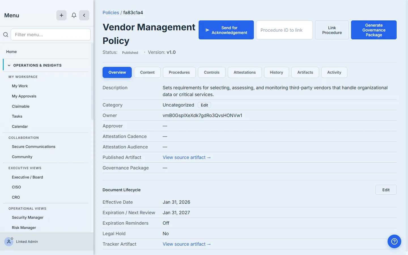Viewport: 408px width, 255px height.
Task: Open the help question mark button
Action: click(x=394, y=241)
